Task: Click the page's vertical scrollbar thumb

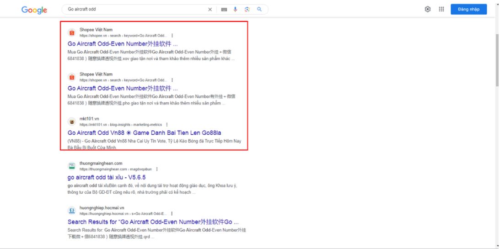Action: [x=497, y=59]
